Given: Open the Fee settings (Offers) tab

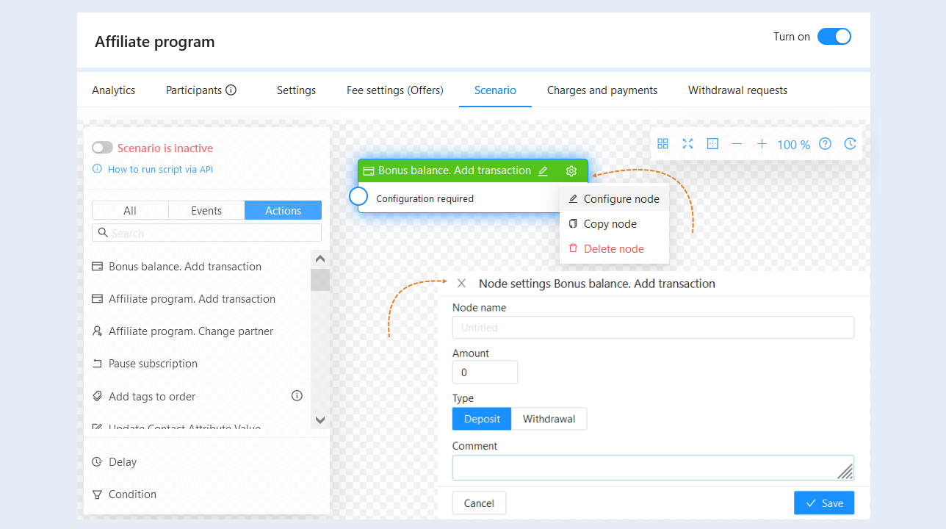Looking at the screenshot, I should (395, 90).
